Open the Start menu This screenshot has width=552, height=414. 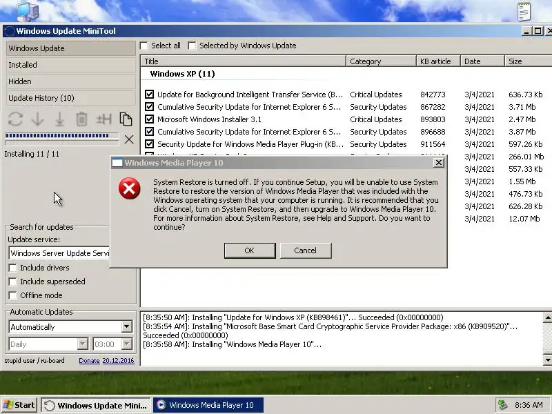[19, 405]
